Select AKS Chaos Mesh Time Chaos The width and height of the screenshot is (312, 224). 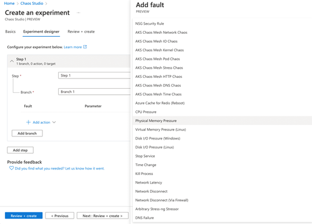point(223,94)
